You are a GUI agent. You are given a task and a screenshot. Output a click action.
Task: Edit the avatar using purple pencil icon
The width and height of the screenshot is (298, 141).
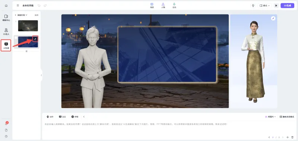pos(273,18)
